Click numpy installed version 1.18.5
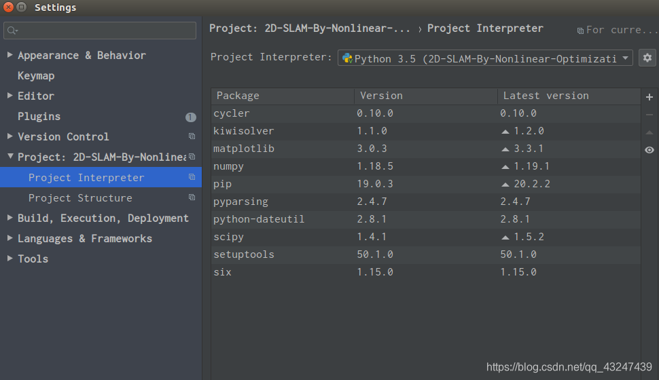659x380 pixels. pos(375,166)
